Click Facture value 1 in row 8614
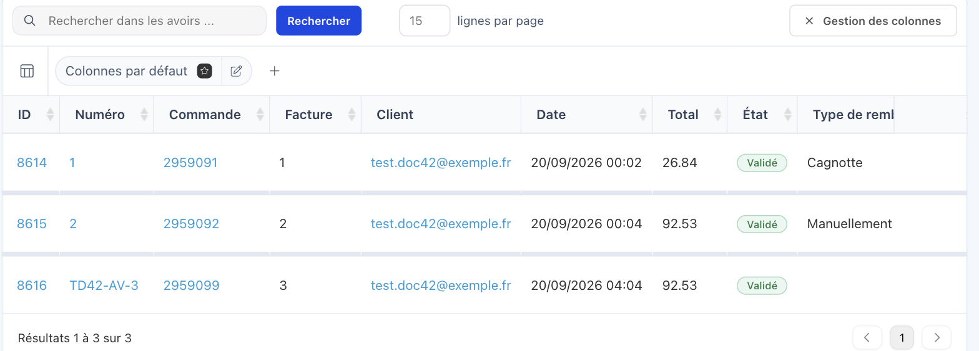979x351 pixels. click(282, 163)
